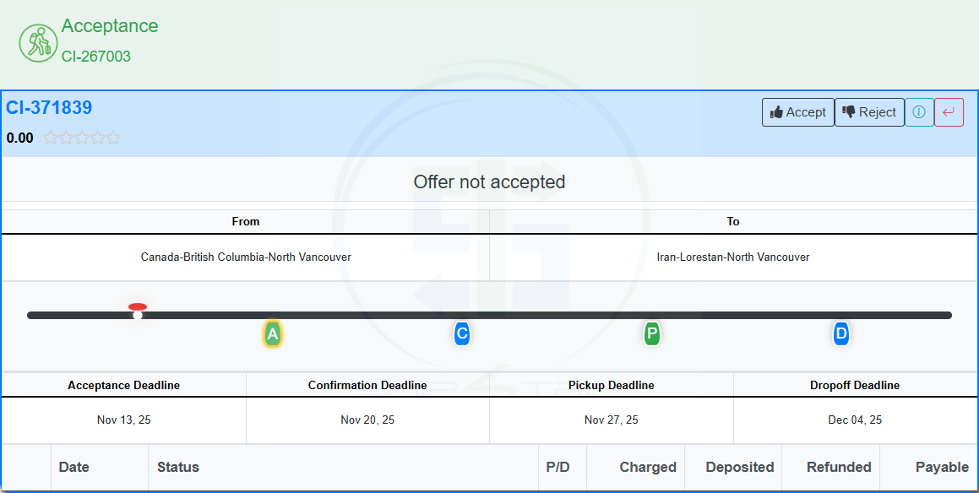
Task: Switch to the Dropoff Deadline column
Action: click(x=856, y=384)
